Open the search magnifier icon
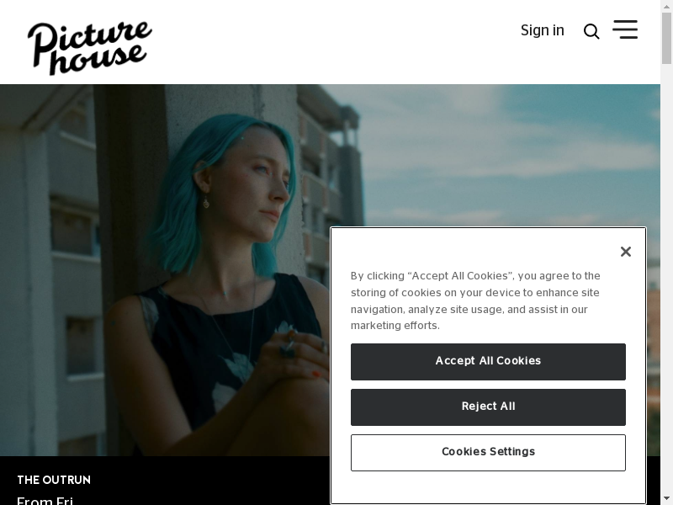 click(x=591, y=31)
